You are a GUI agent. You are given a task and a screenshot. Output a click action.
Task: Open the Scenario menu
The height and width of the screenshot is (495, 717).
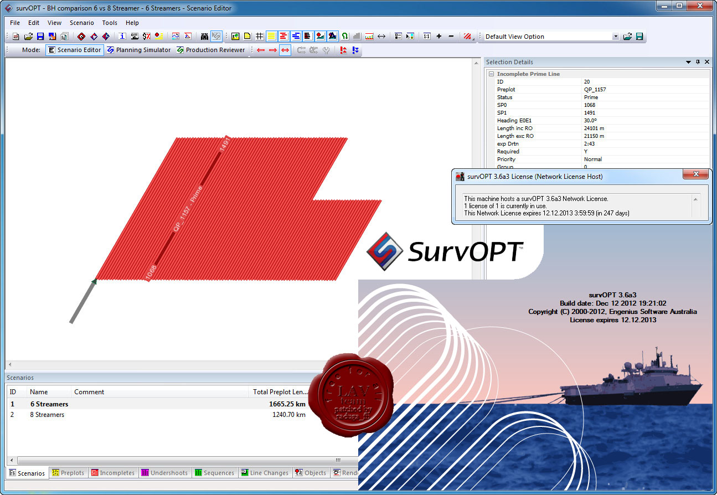[x=82, y=23]
